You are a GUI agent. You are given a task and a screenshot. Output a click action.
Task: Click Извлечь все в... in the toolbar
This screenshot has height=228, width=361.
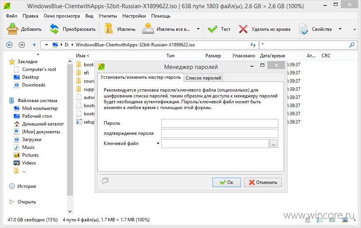click(166, 29)
